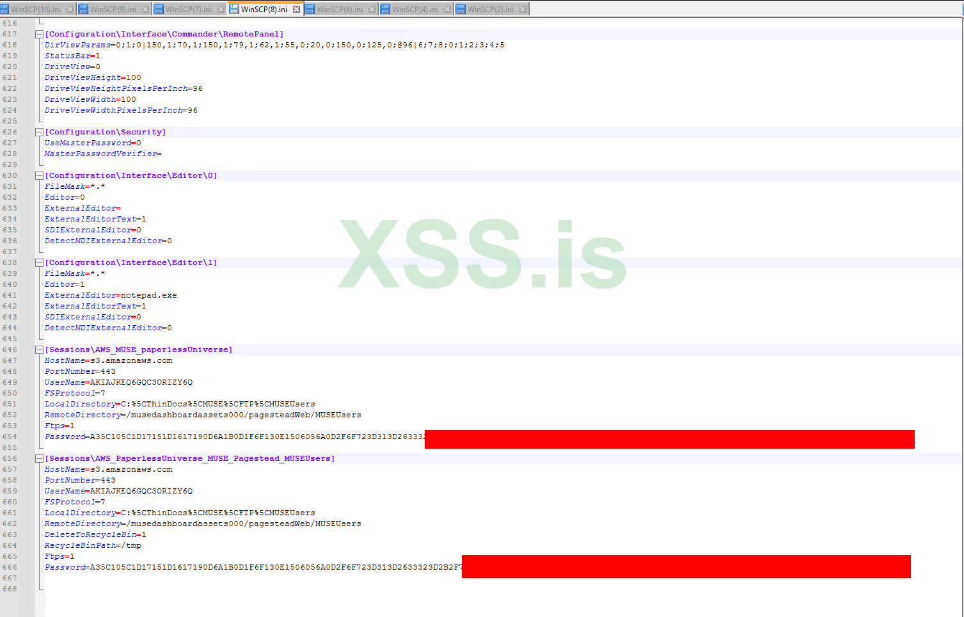Click the document icon on WinSCP(9).ini tab
Image resolution: width=964 pixels, height=617 pixels.
(x=83, y=8)
